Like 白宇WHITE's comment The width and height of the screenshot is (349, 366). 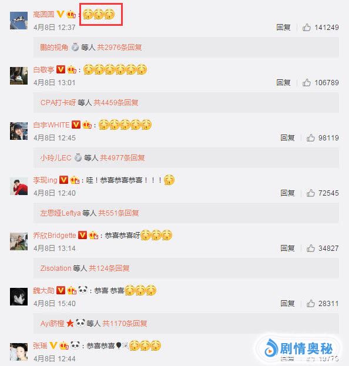click(x=310, y=137)
